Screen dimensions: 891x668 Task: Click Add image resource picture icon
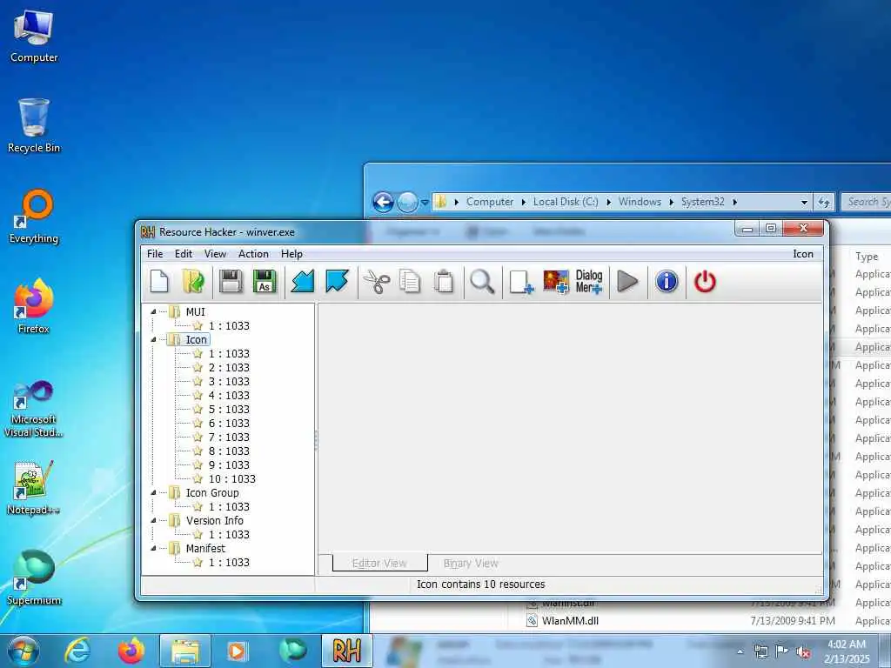coord(556,281)
